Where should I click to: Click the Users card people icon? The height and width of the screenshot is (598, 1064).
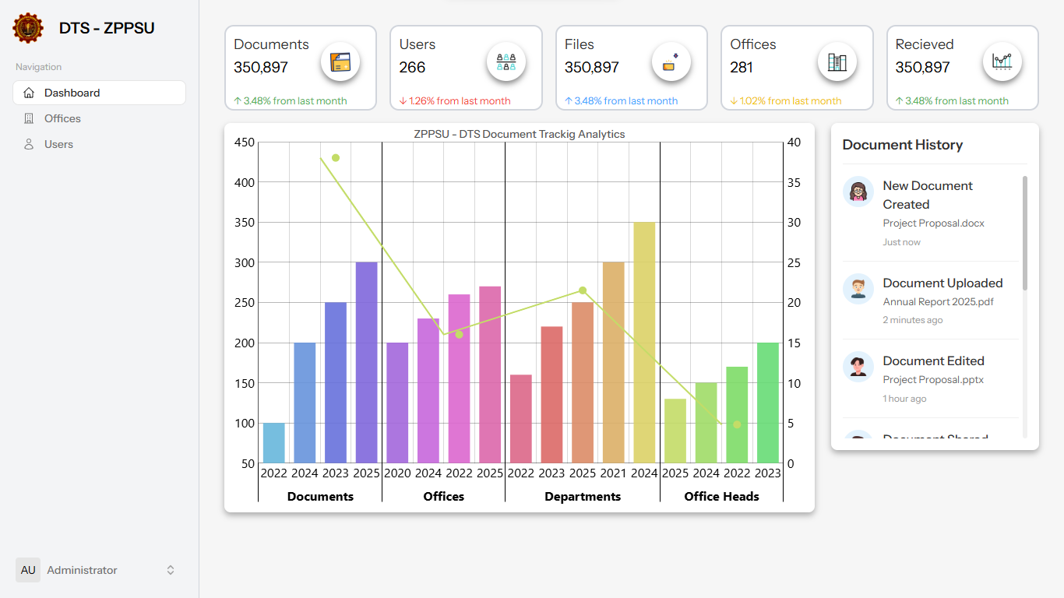click(506, 62)
